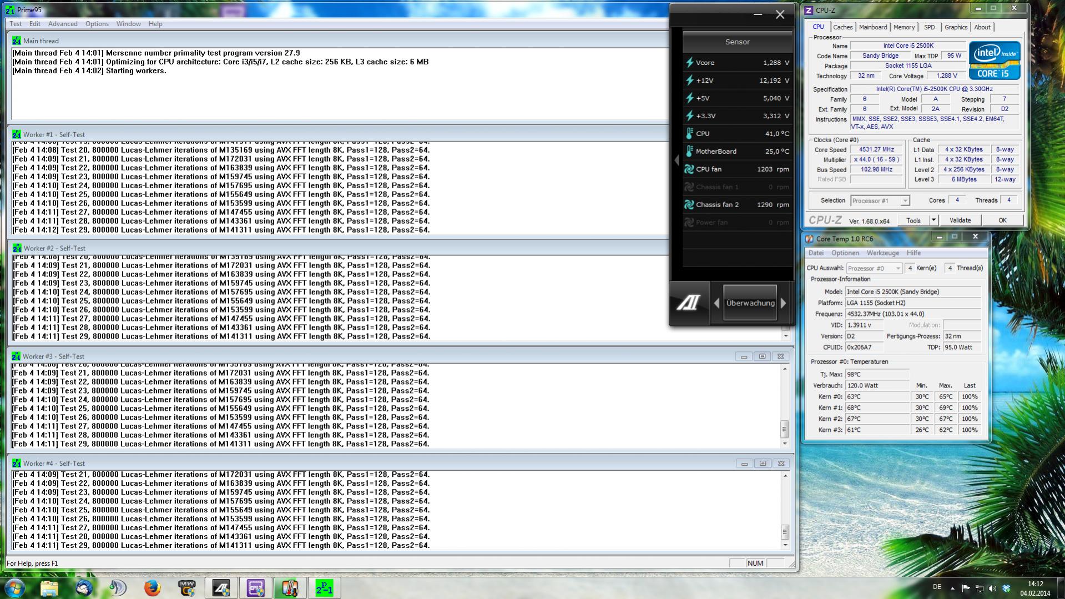Open the AI Suite main logo button
This screenshot has height=599, width=1065.
pyautogui.click(x=689, y=303)
